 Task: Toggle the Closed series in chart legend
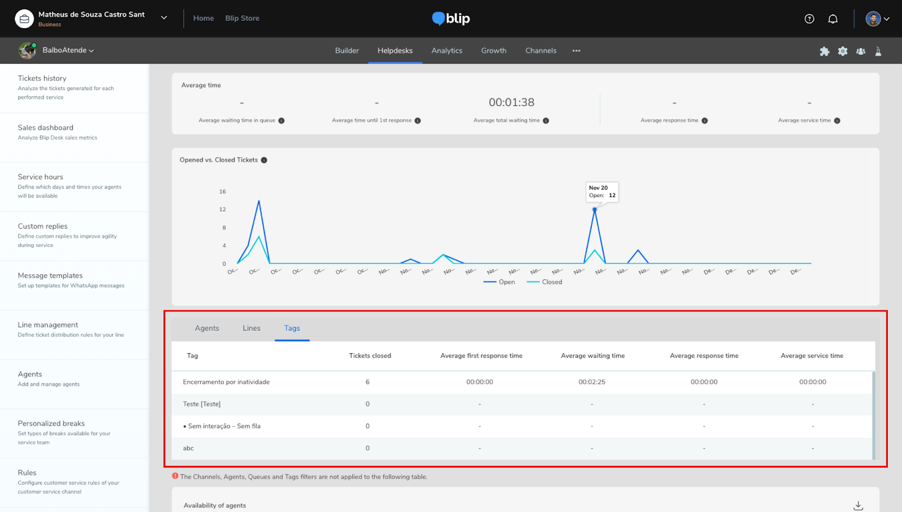tap(545, 282)
